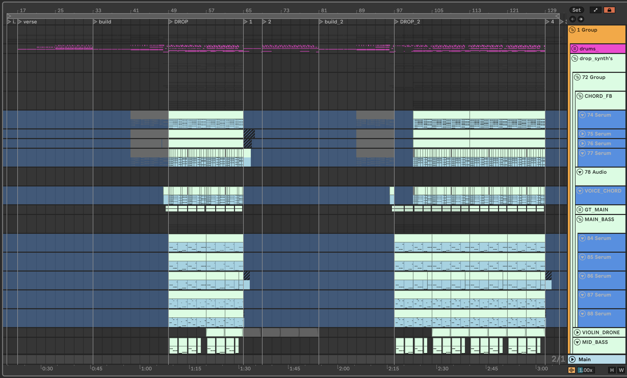Toggle the lock envelopes button

pos(609,10)
